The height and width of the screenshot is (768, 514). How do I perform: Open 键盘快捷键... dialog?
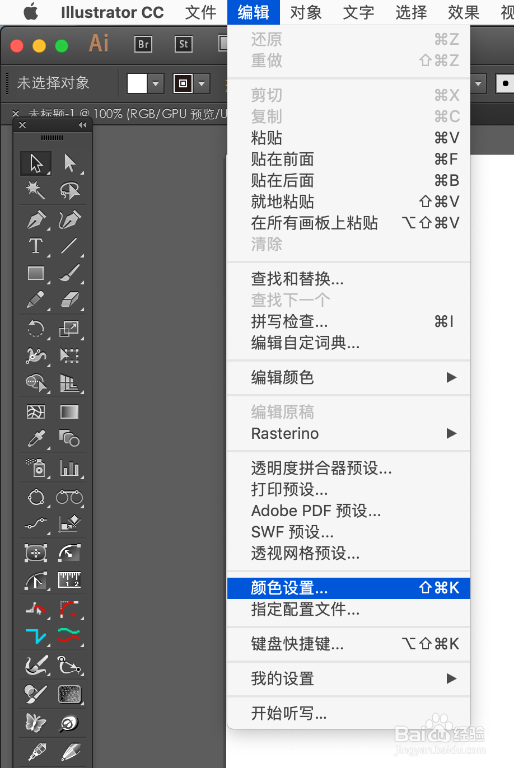click(x=349, y=644)
